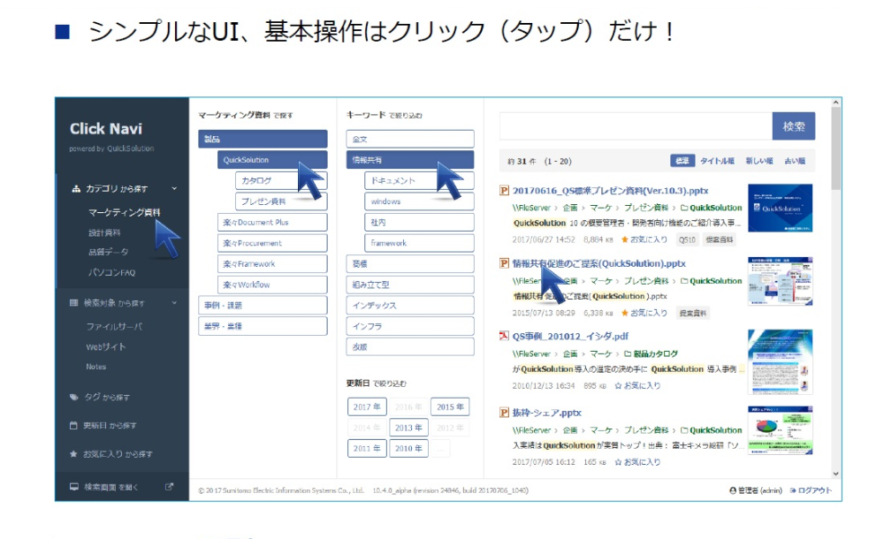This screenshot has width=884, height=539.
Task: Collapse the カテゴリから探す chevron
Action: (174, 188)
